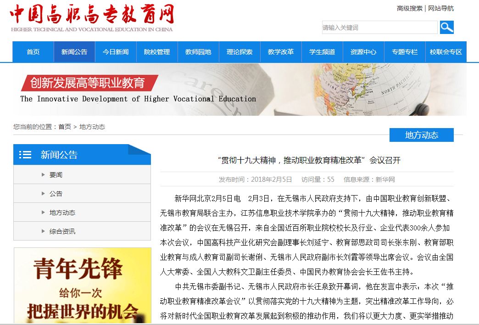This screenshot has height=325, width=479.
Task: Click the 信息来源：新华网 text
Action: click(x=369, y=179)
